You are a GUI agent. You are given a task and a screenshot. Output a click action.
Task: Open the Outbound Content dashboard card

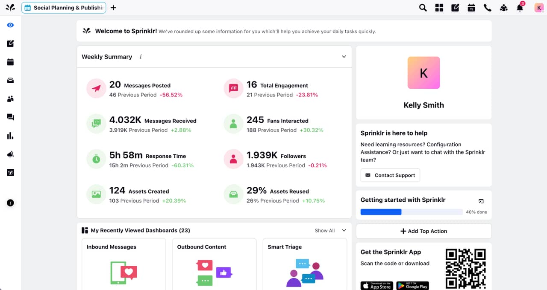pyautogui.click(x=214, y=264)
